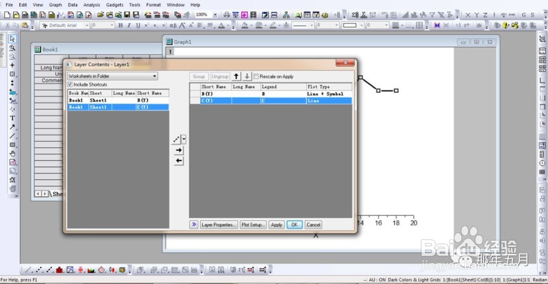Click the Set as Z toolbar icon
This screenshot has width=548, height=284.
coord(485,15)
